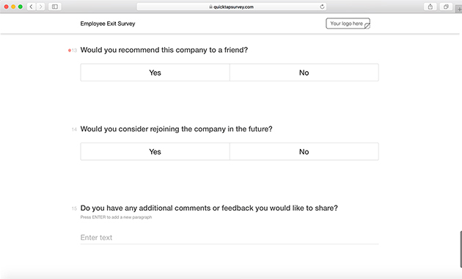This screenshot has width=462, height=279.
Task: Click the quicktapsurvey.com address bar
Action: tap(232, 7)
